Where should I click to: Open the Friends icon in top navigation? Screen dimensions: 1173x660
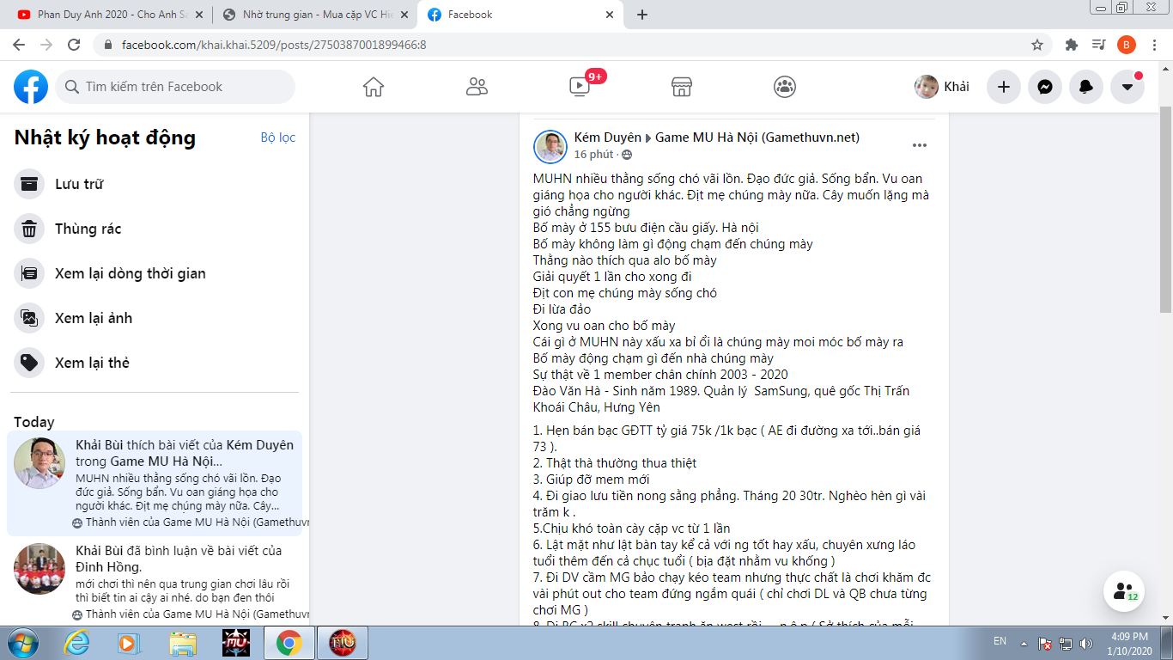click(477, 87)
